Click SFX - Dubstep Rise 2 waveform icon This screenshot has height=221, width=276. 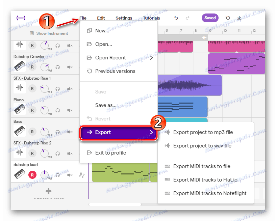[x=20, y=152]
